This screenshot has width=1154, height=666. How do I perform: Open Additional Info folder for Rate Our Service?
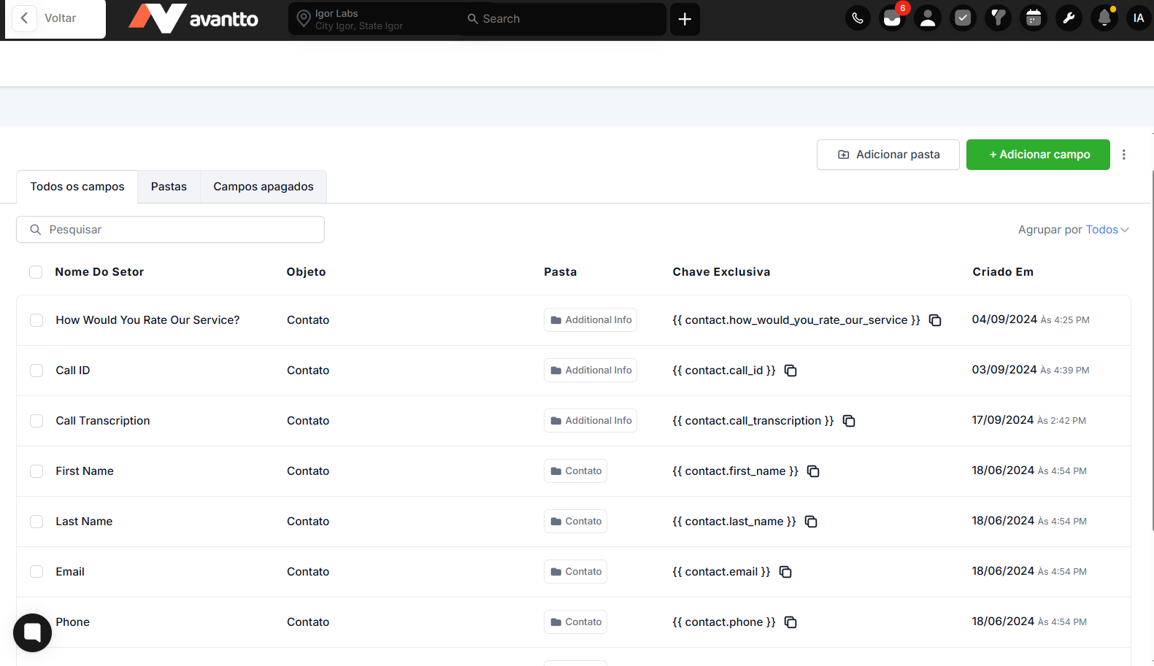pos(591,320)
